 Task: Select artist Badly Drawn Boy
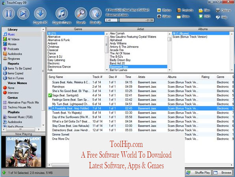click(x=120, y=60)
